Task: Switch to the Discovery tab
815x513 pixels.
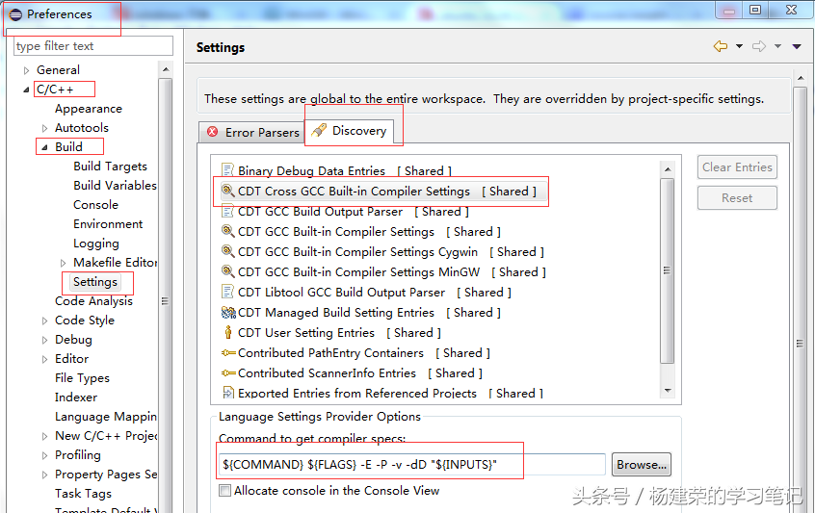Action: 349,130
